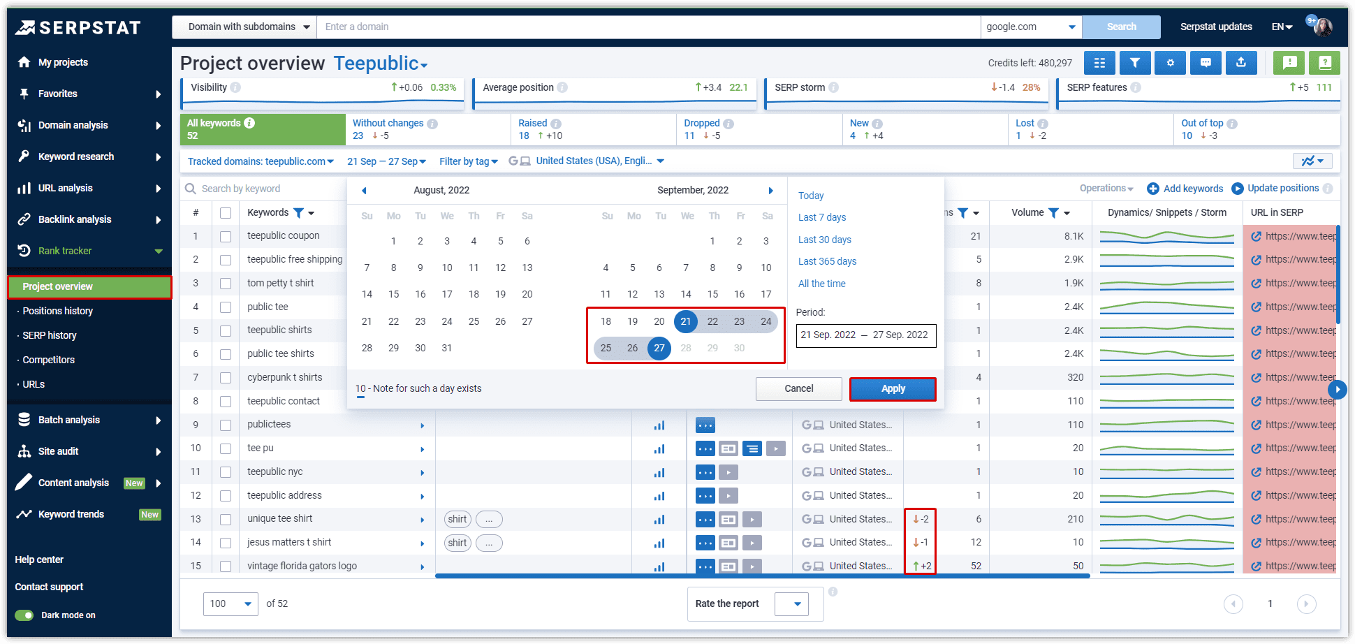Select All the time preset

click(x=822, y=284)
